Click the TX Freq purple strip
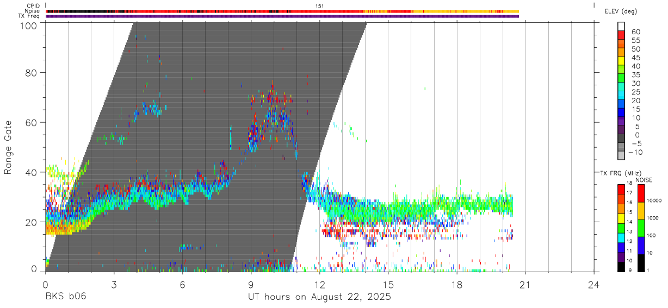The width and height of the screenshot is (668, 308). tap(282, 16)
